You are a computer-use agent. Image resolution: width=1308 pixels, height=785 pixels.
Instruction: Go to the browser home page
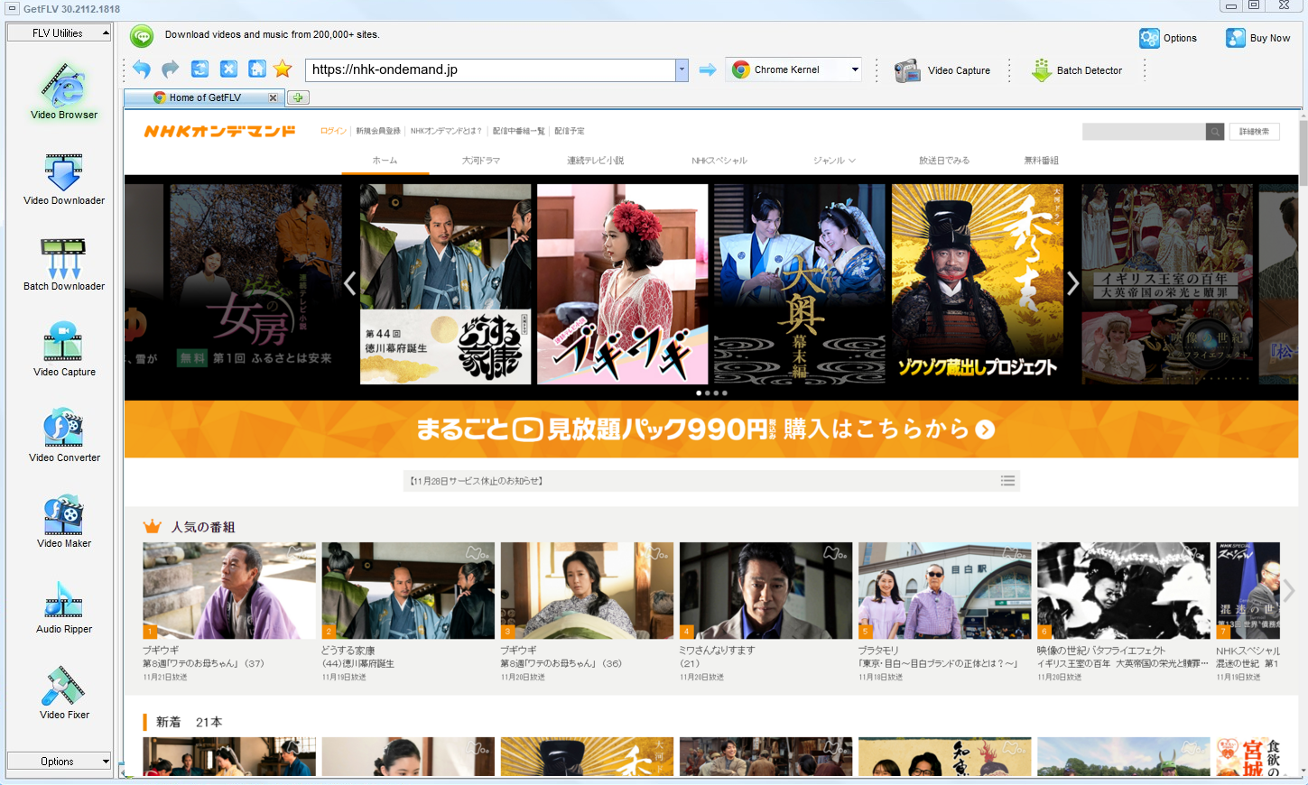click(257, 69)
